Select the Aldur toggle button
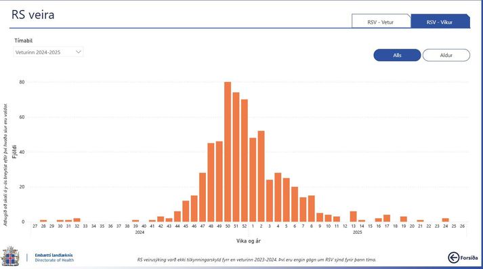The width and height of the screenshot is (483, 269). point(446,55)
